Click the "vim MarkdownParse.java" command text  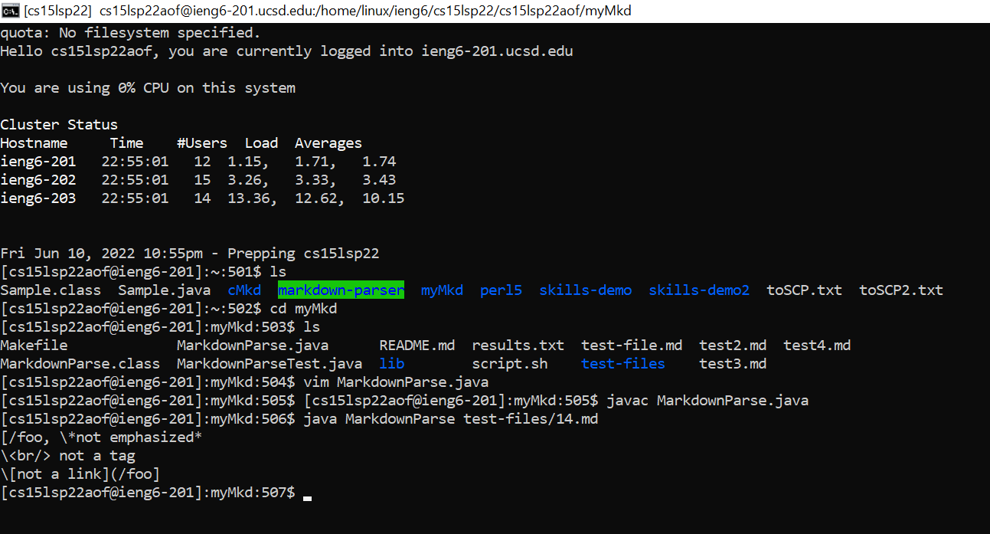(396, 382)
